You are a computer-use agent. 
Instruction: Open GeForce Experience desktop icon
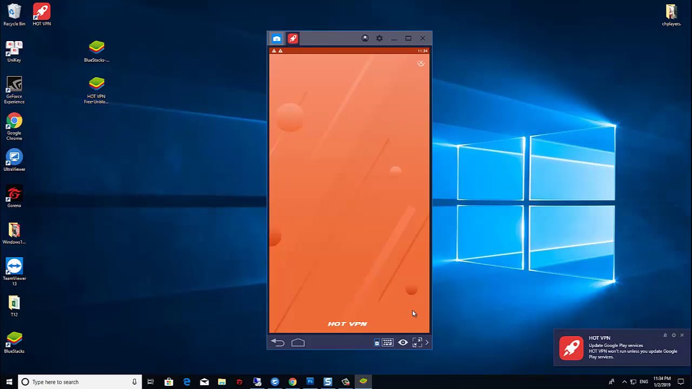pyautogui.click(x=14, y=90)
